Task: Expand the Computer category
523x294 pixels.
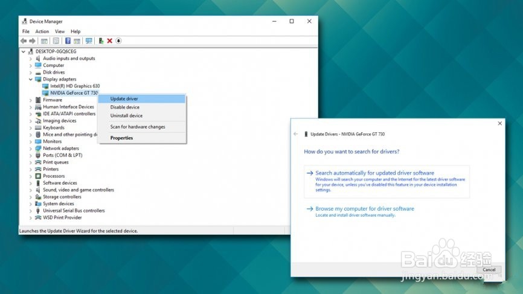Action: 31,65
